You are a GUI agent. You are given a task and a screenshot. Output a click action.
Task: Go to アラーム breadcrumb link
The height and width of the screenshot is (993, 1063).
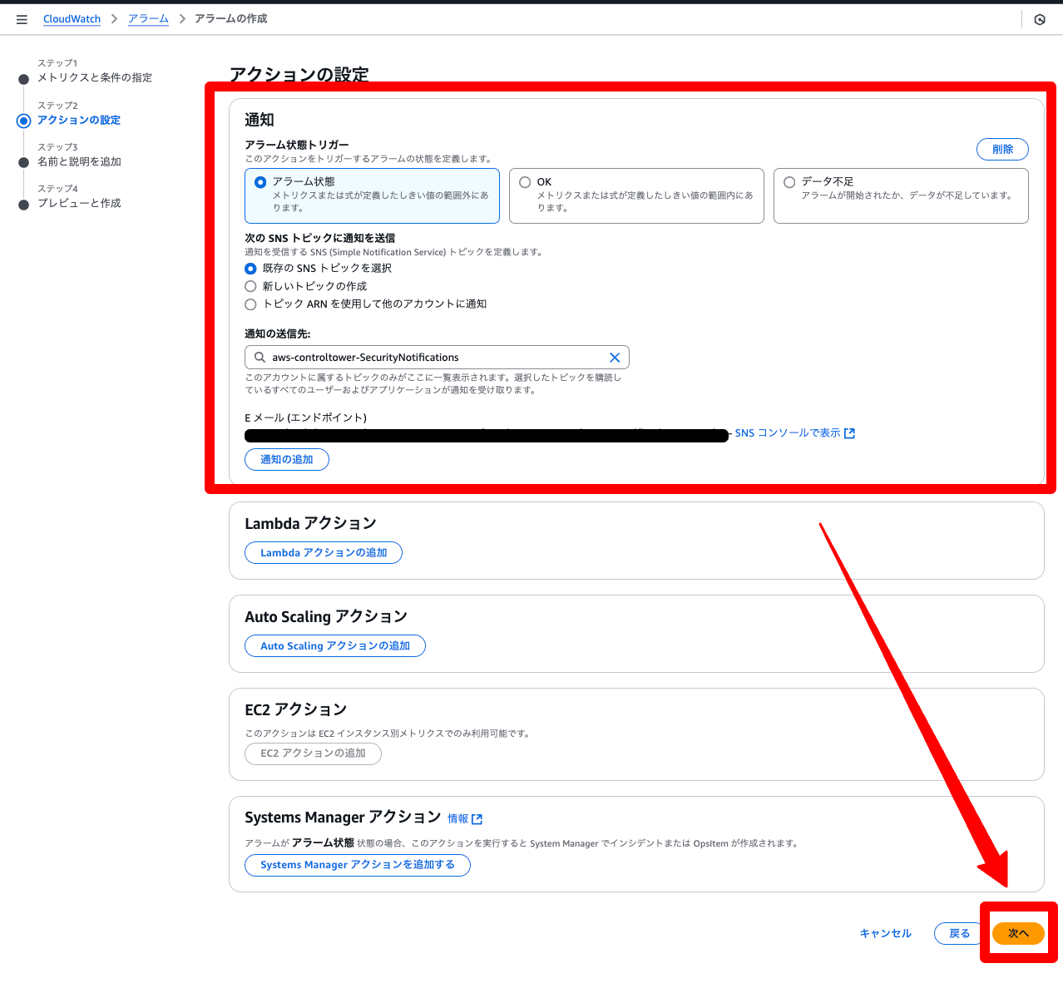[x=148, y=19]
